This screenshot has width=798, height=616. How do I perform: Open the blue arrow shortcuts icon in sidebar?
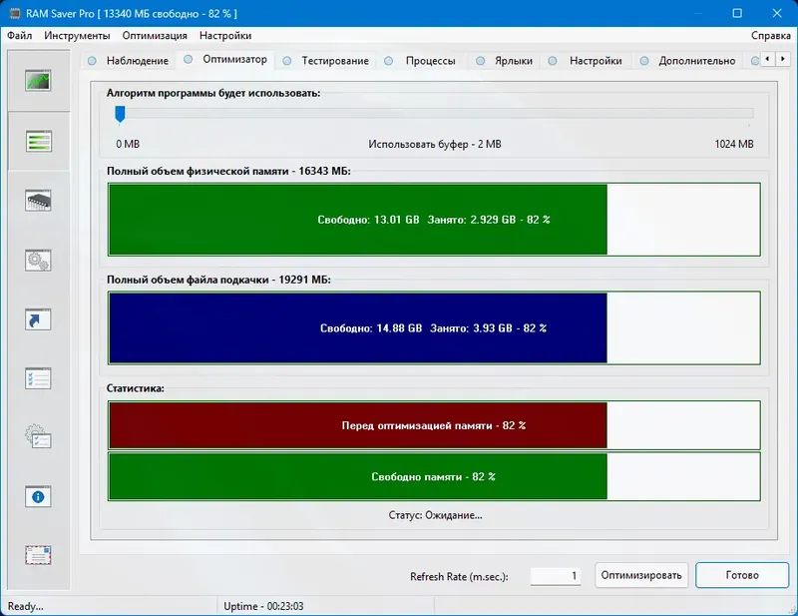(38, 317)
